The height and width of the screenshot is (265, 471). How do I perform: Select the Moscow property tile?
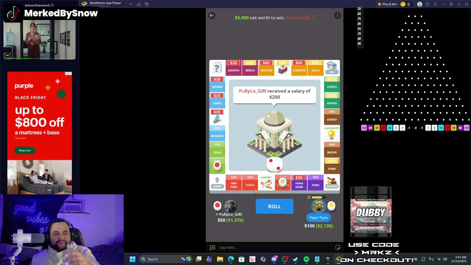266,68
